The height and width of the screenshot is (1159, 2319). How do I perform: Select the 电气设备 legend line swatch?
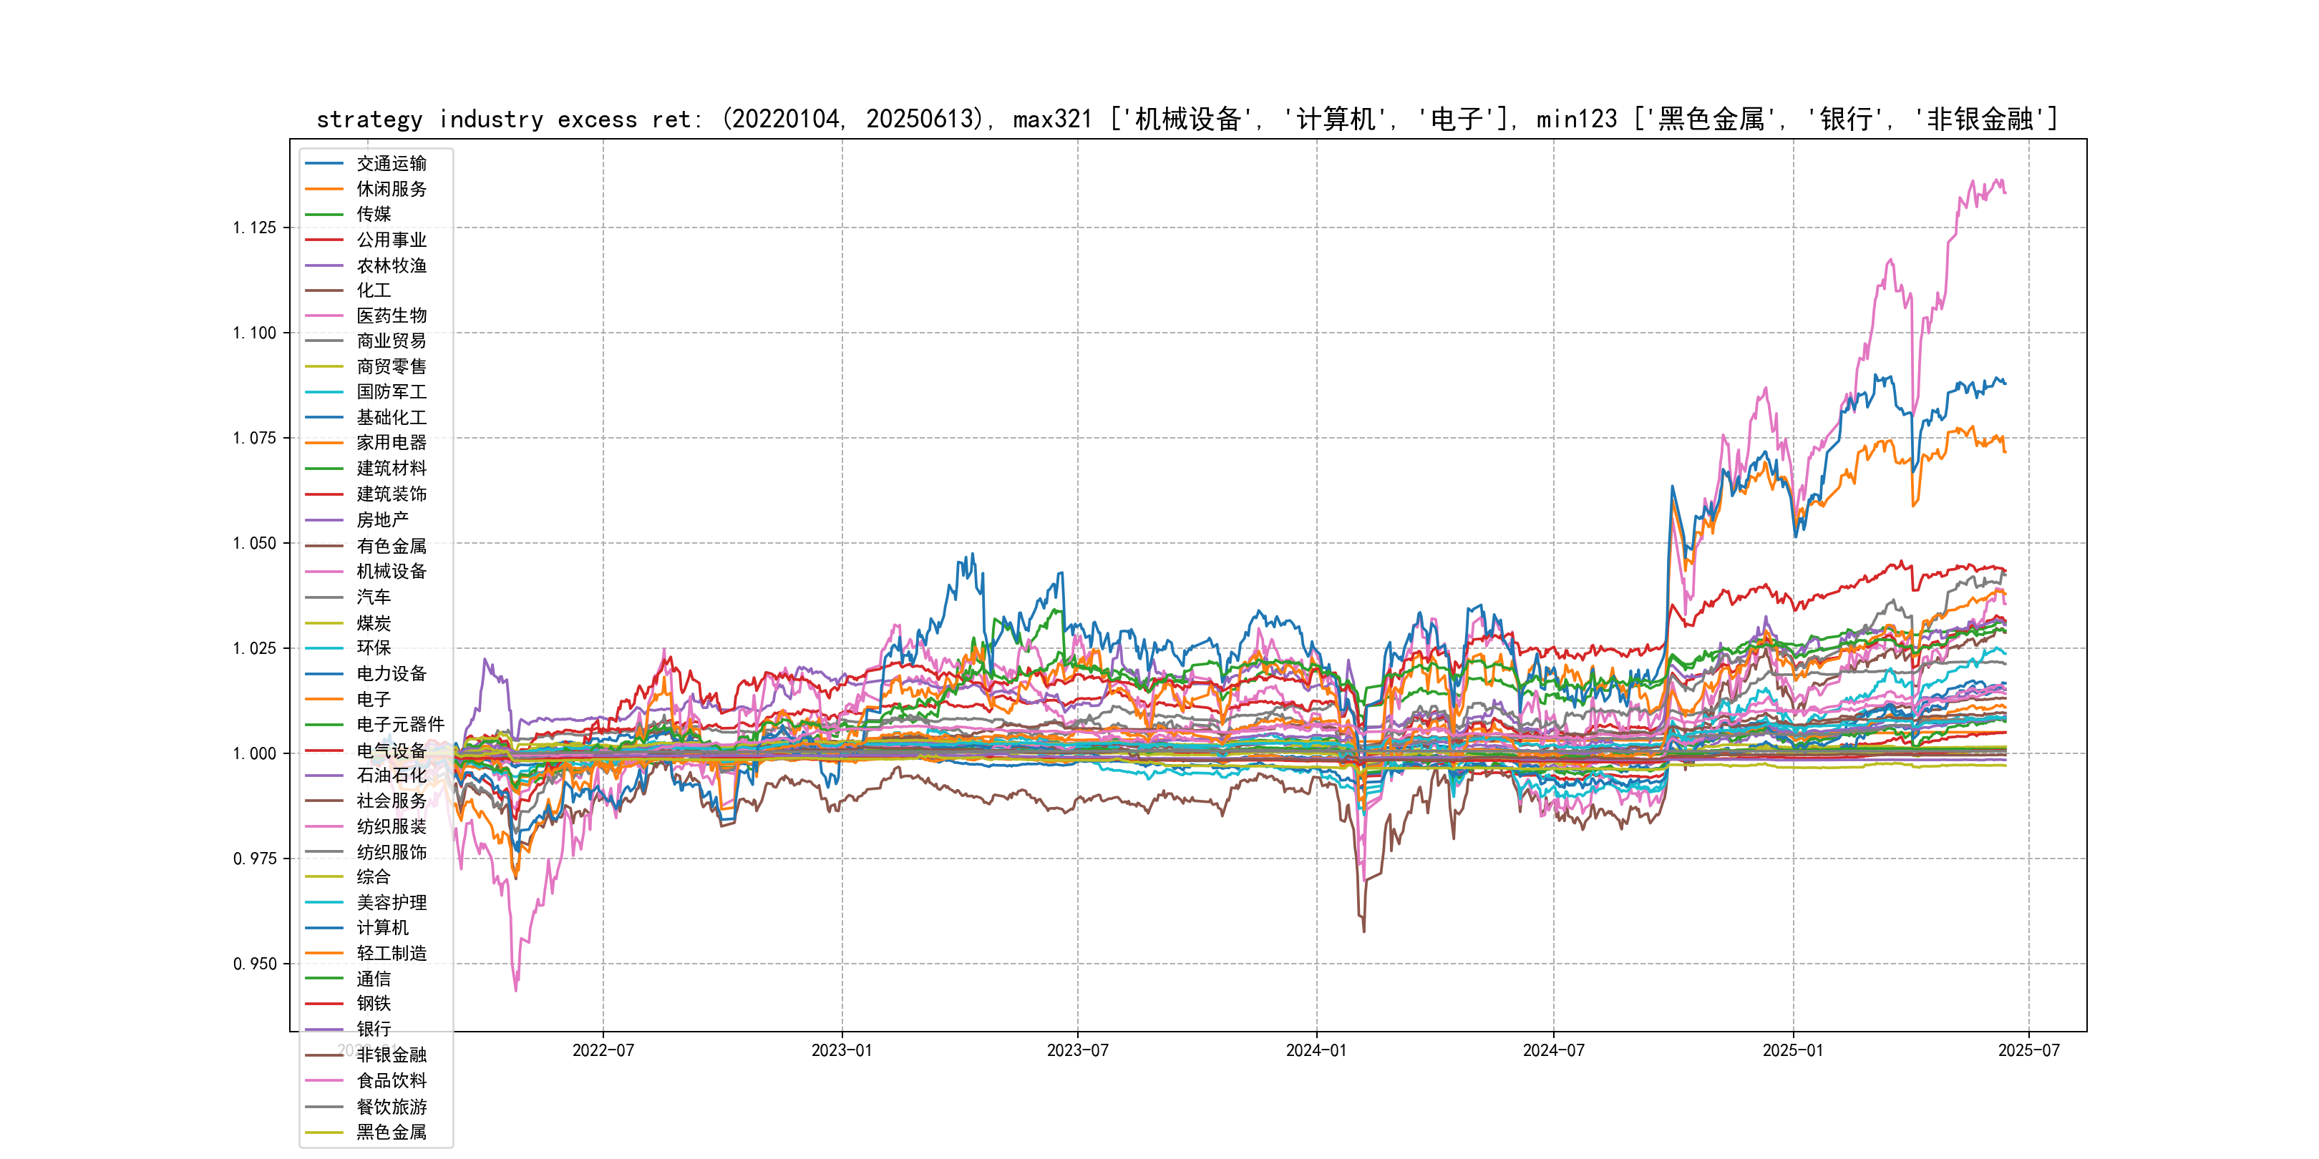[x=324, y=750]
